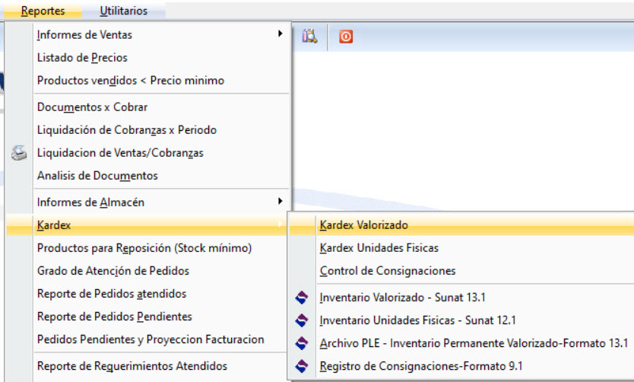Open the Kardex submenu entry
The image size is (634, 382).
[x=147, y=225]
